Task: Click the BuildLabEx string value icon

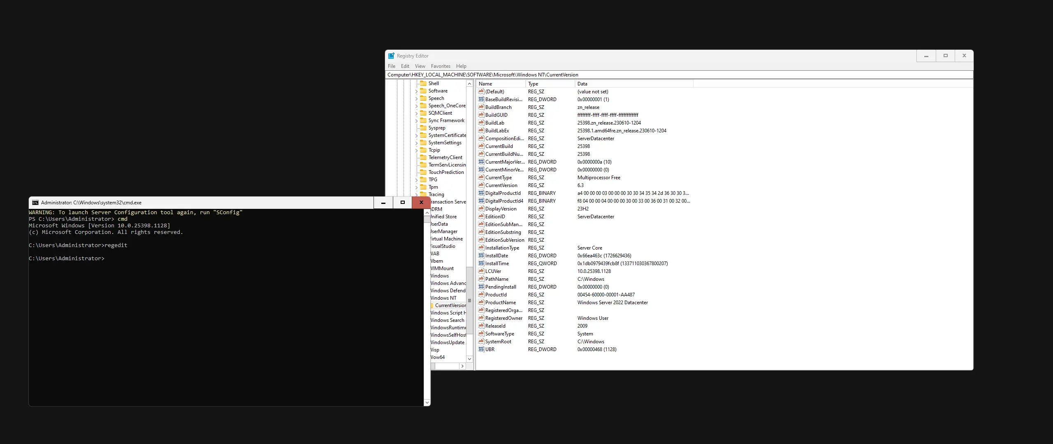Action: tap(481, 131)
